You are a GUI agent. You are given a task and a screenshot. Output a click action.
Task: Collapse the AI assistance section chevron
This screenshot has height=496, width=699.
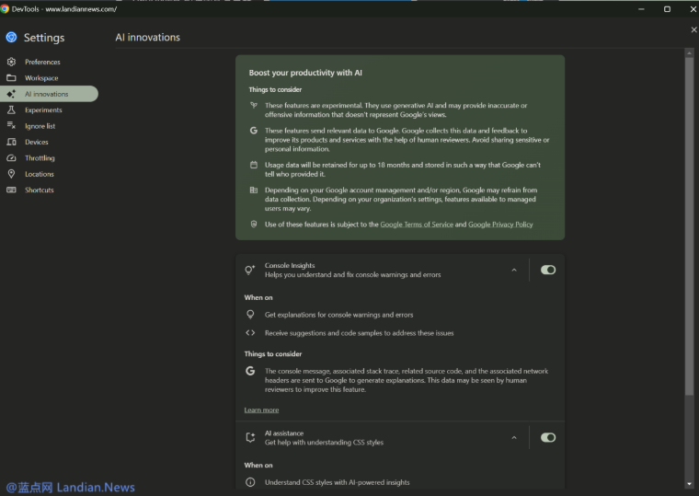pyautogui.click(x=514, y=438)
